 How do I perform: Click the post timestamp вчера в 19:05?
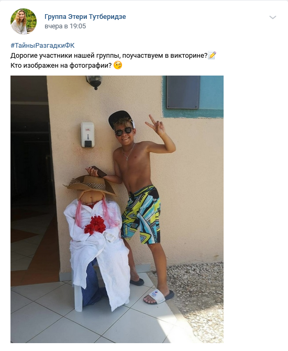coord(65,26)
